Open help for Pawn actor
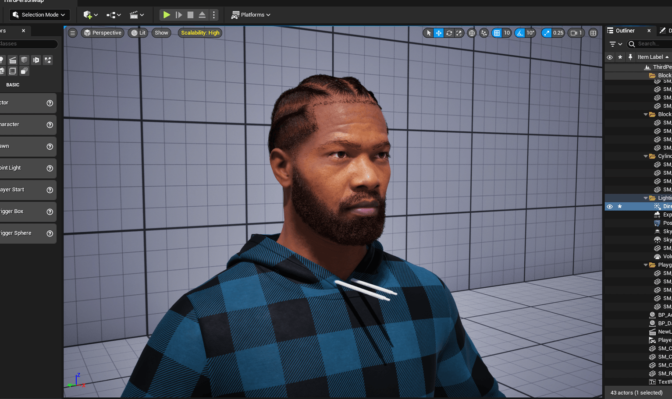Image resolution: width=672 pixels, height=399 pixels. (50, 147)
